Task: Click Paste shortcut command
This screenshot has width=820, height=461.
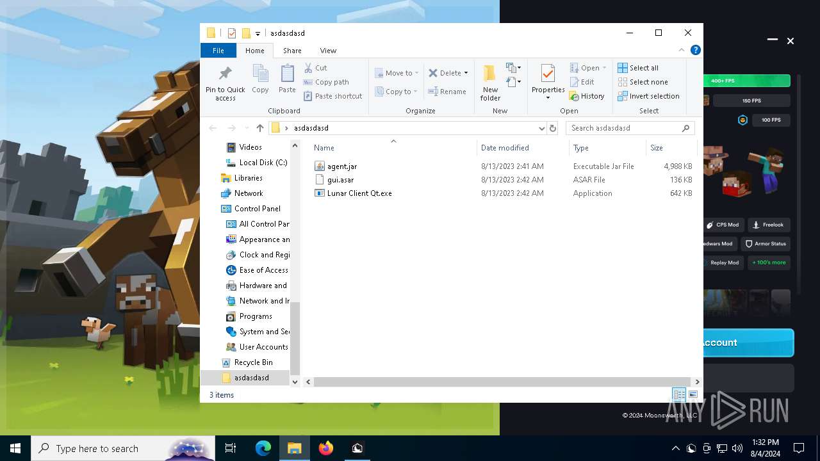Action: [x=332, y=96]
